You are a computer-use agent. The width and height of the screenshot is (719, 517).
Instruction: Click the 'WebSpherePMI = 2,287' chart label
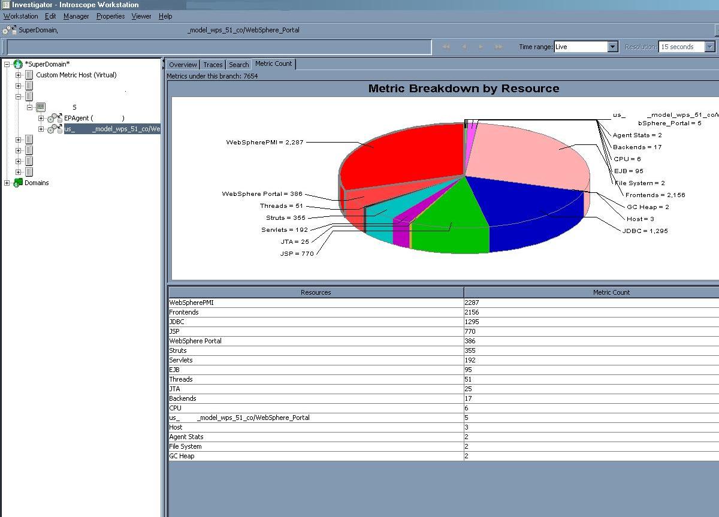click(265, 142)
